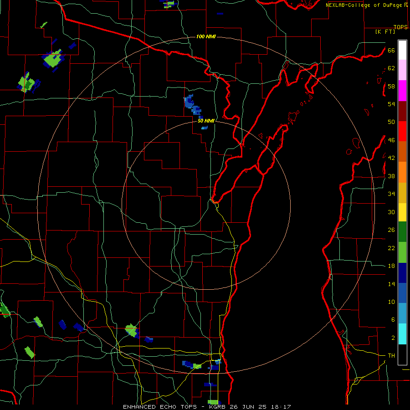The height and width of the screenshot is (410, 410).
Task: Select the "30" legend value
Action: 391,212
